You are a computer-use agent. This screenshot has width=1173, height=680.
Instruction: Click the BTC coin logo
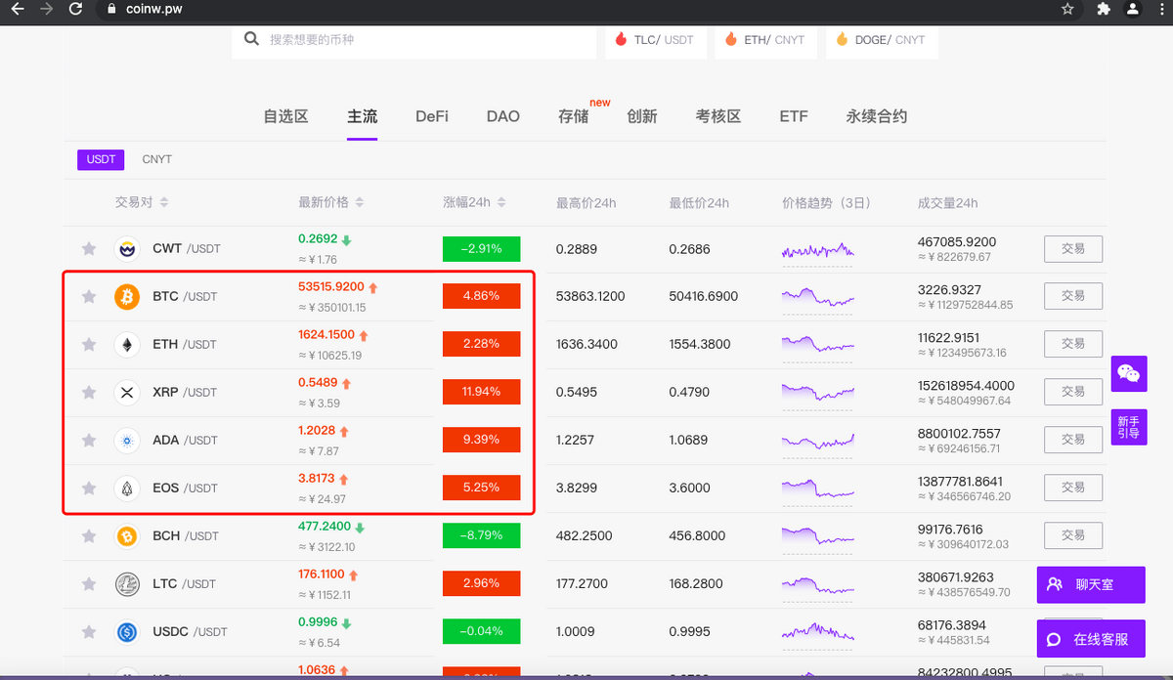127,296
